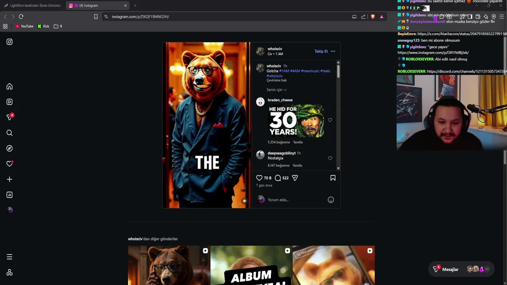
Task: Open the #newmusic hashtag
Action: pyautogui.click(x=310, y=71)
